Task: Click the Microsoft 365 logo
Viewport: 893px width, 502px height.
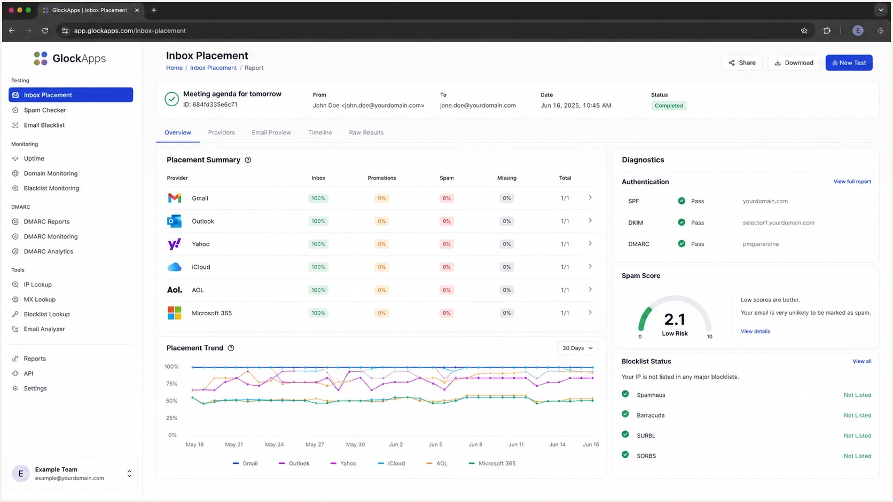Action: [175, 313]
